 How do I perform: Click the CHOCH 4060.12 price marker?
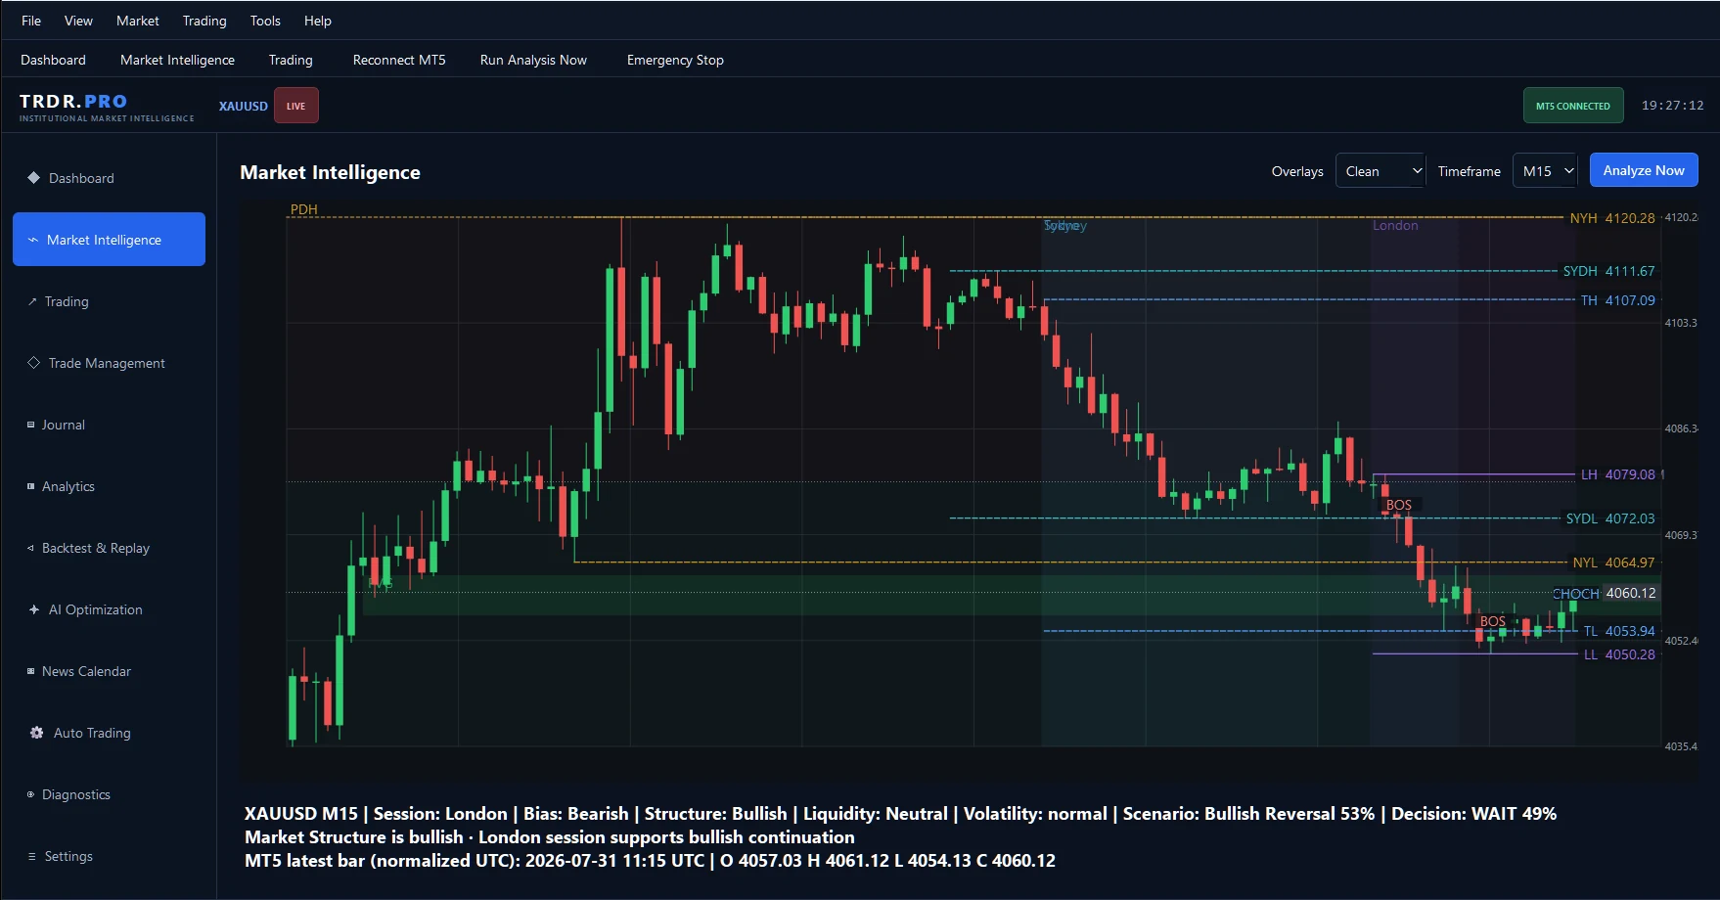1605,593
